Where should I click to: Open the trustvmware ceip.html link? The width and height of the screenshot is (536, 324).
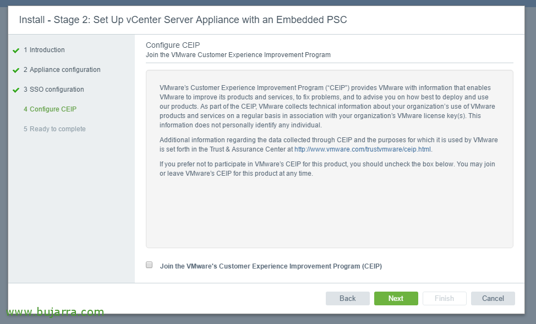pos(363,149)
